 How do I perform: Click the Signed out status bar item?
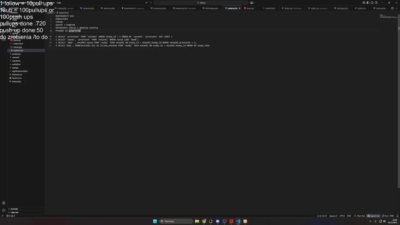click(x=373, y=216)
